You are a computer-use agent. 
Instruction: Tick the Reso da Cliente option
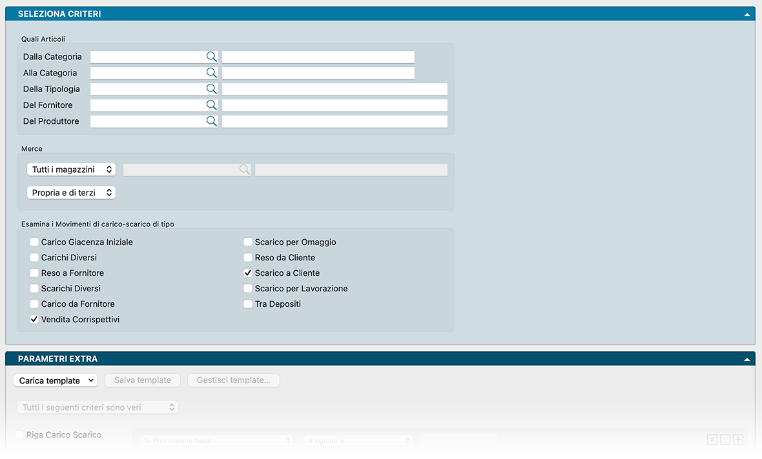pyautogui.click(x=248, y=258)
